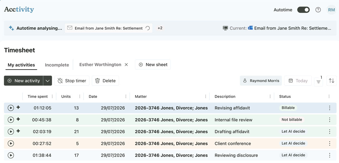Viewport: 339px width, 163px height.
Task: Open the more options menu for Reviewing disclosure
Action: (329, 155)
